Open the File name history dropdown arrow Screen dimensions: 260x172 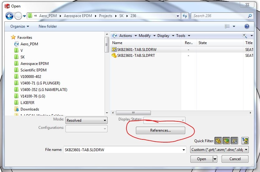[184, 150]
